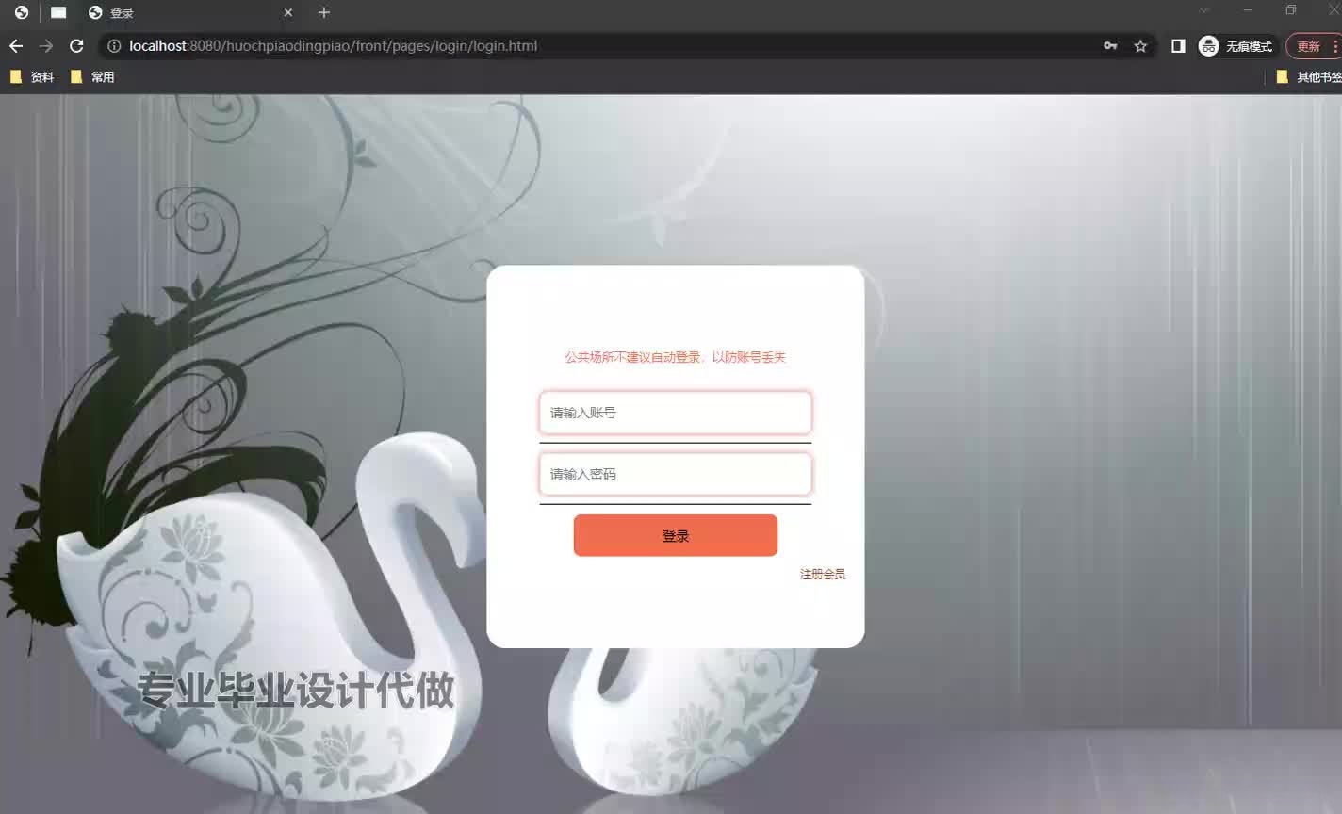Open the 常用 bookmarks folder

(94, 76)
